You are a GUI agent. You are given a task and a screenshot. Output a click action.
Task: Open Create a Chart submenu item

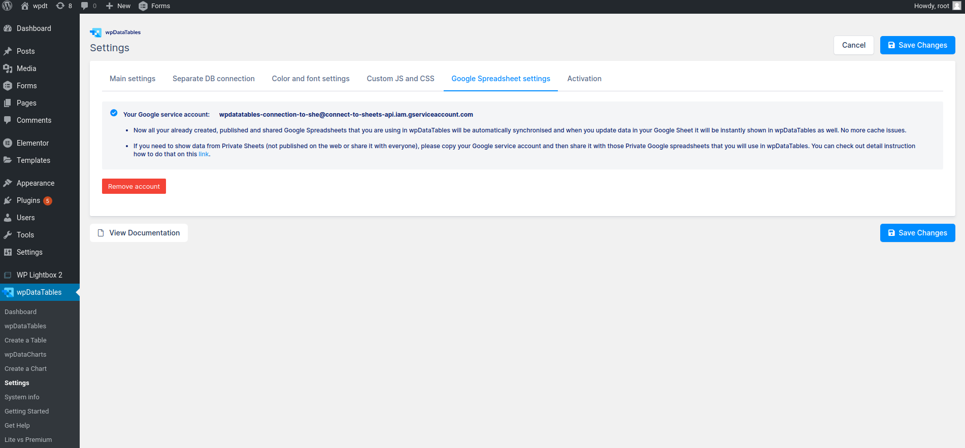[25, 369]
